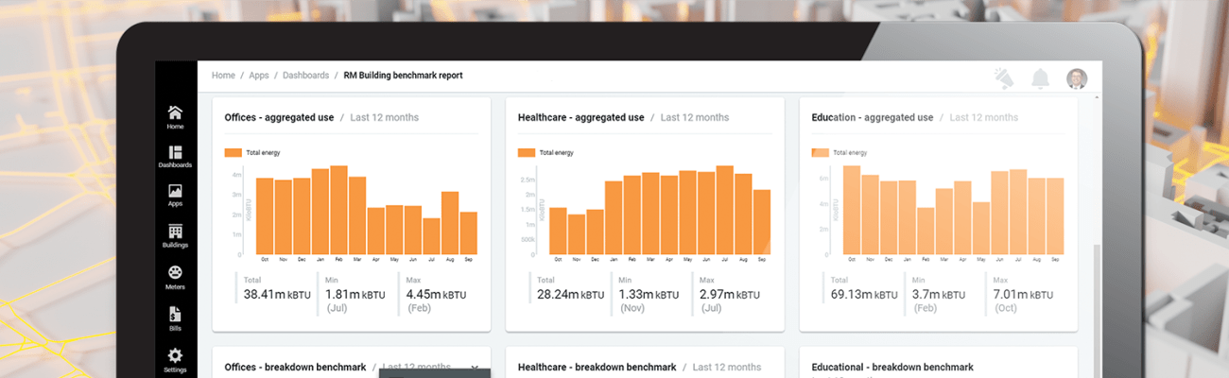This screenshot has height=378, width=1229.
Task: Open Settings in the sidebar
Action: (x=175, y=360)
